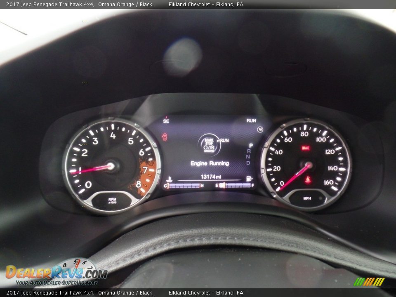Click the RUN label beside the start button
This screenshot has height=297, width=396.
(224, 140)
